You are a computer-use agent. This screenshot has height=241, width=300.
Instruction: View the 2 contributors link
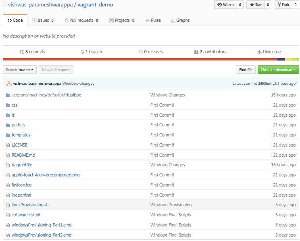(210, 52)
